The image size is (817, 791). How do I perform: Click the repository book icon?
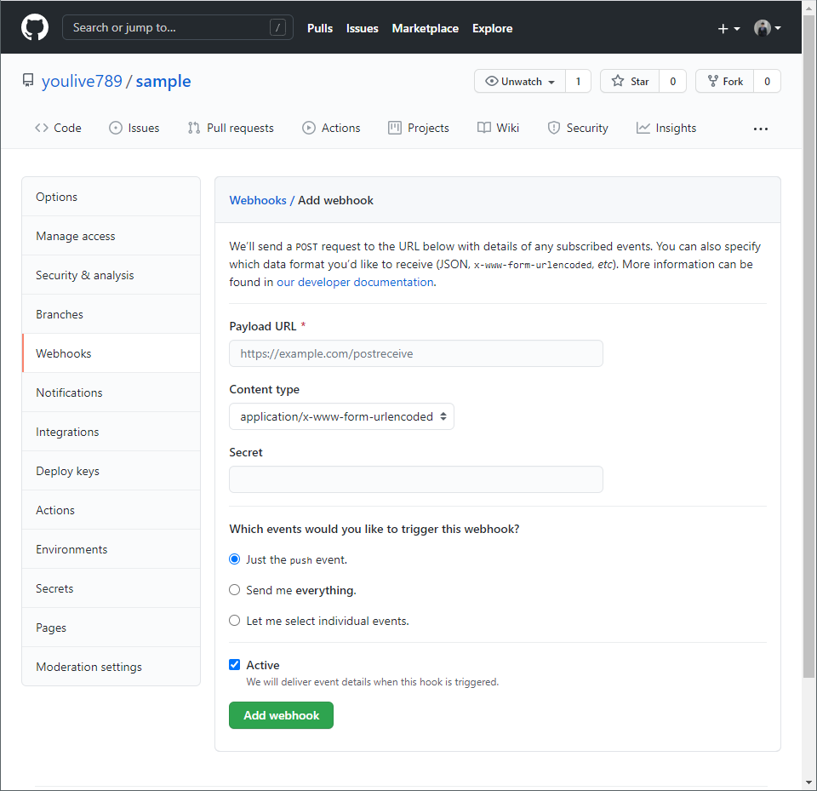click(x=27, y=80)
